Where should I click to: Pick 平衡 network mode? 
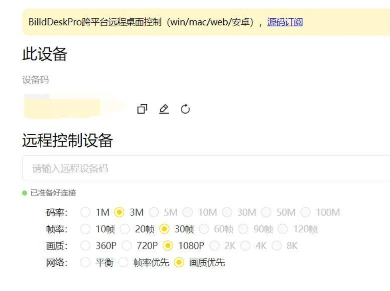[x=85, y=263]
